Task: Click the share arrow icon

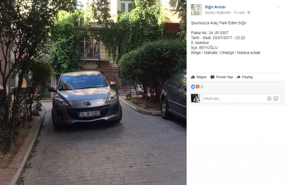Action: tap(238, 77)
